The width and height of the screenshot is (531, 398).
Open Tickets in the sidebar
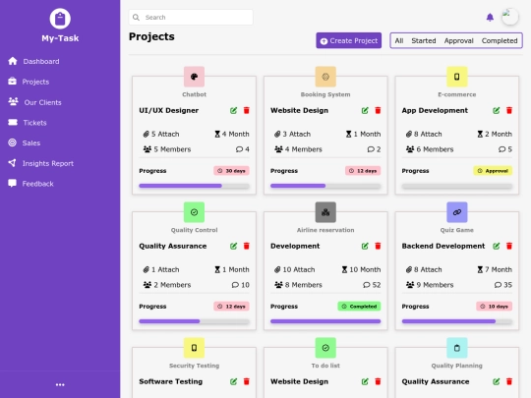point(28,123)
